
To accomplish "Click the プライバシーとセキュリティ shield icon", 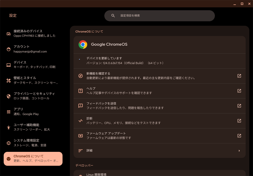I will pos(9,96).
